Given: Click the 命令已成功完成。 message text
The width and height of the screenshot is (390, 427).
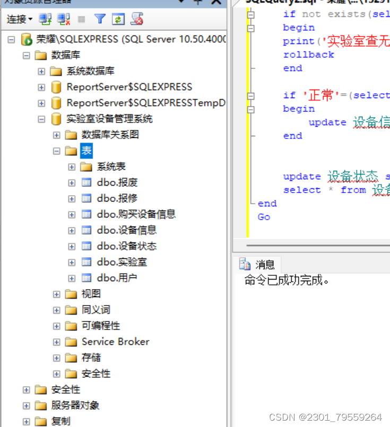Looking at the screenshot, I should pos(287,280).
